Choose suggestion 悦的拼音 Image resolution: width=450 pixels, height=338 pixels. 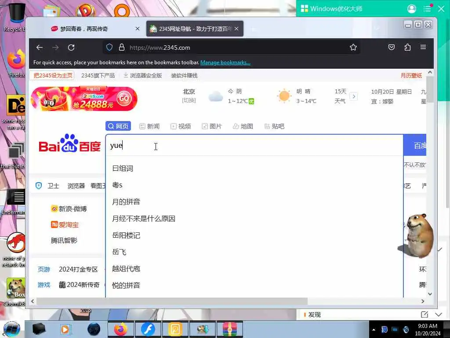pos(126,285)
